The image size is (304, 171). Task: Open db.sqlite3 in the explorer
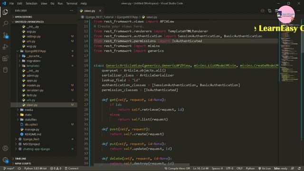(31, 124)
